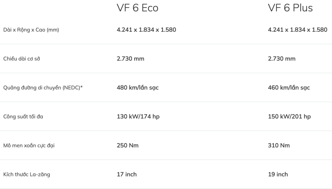
Task: Click the Công suất tối đa row label
Action: tap(23, 117)
